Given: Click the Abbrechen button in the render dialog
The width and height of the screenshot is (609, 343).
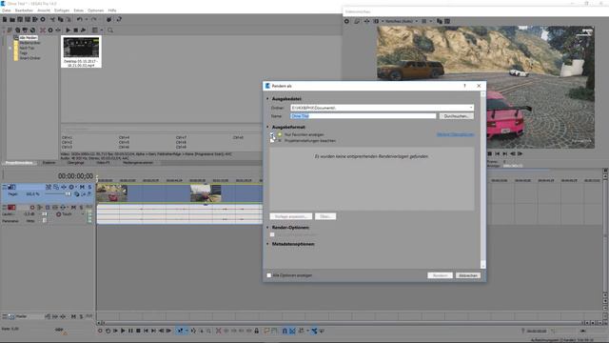Looking at the screenshot, I should click(x=468, y=275).
